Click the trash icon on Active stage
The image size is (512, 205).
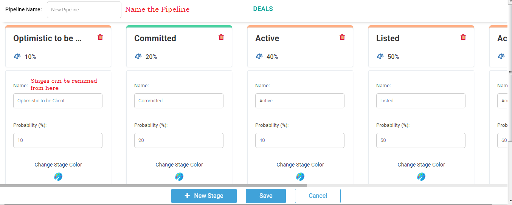(x=342, y=37)
